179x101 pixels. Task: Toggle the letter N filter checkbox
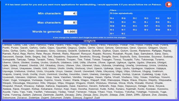click(x=123, y=26)
